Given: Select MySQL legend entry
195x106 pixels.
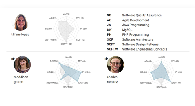Looking at the screenshot, I should (x=120, y=30).
